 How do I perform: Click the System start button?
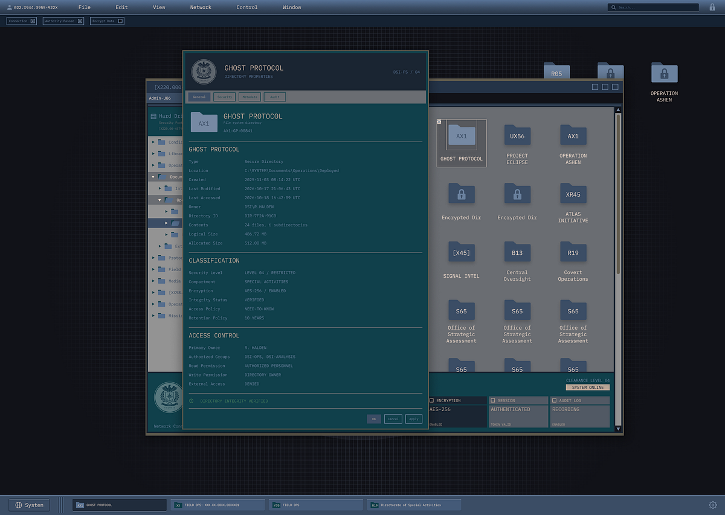click(30, 505)
